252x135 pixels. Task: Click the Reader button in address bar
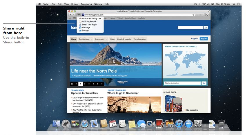coord(200,15)
